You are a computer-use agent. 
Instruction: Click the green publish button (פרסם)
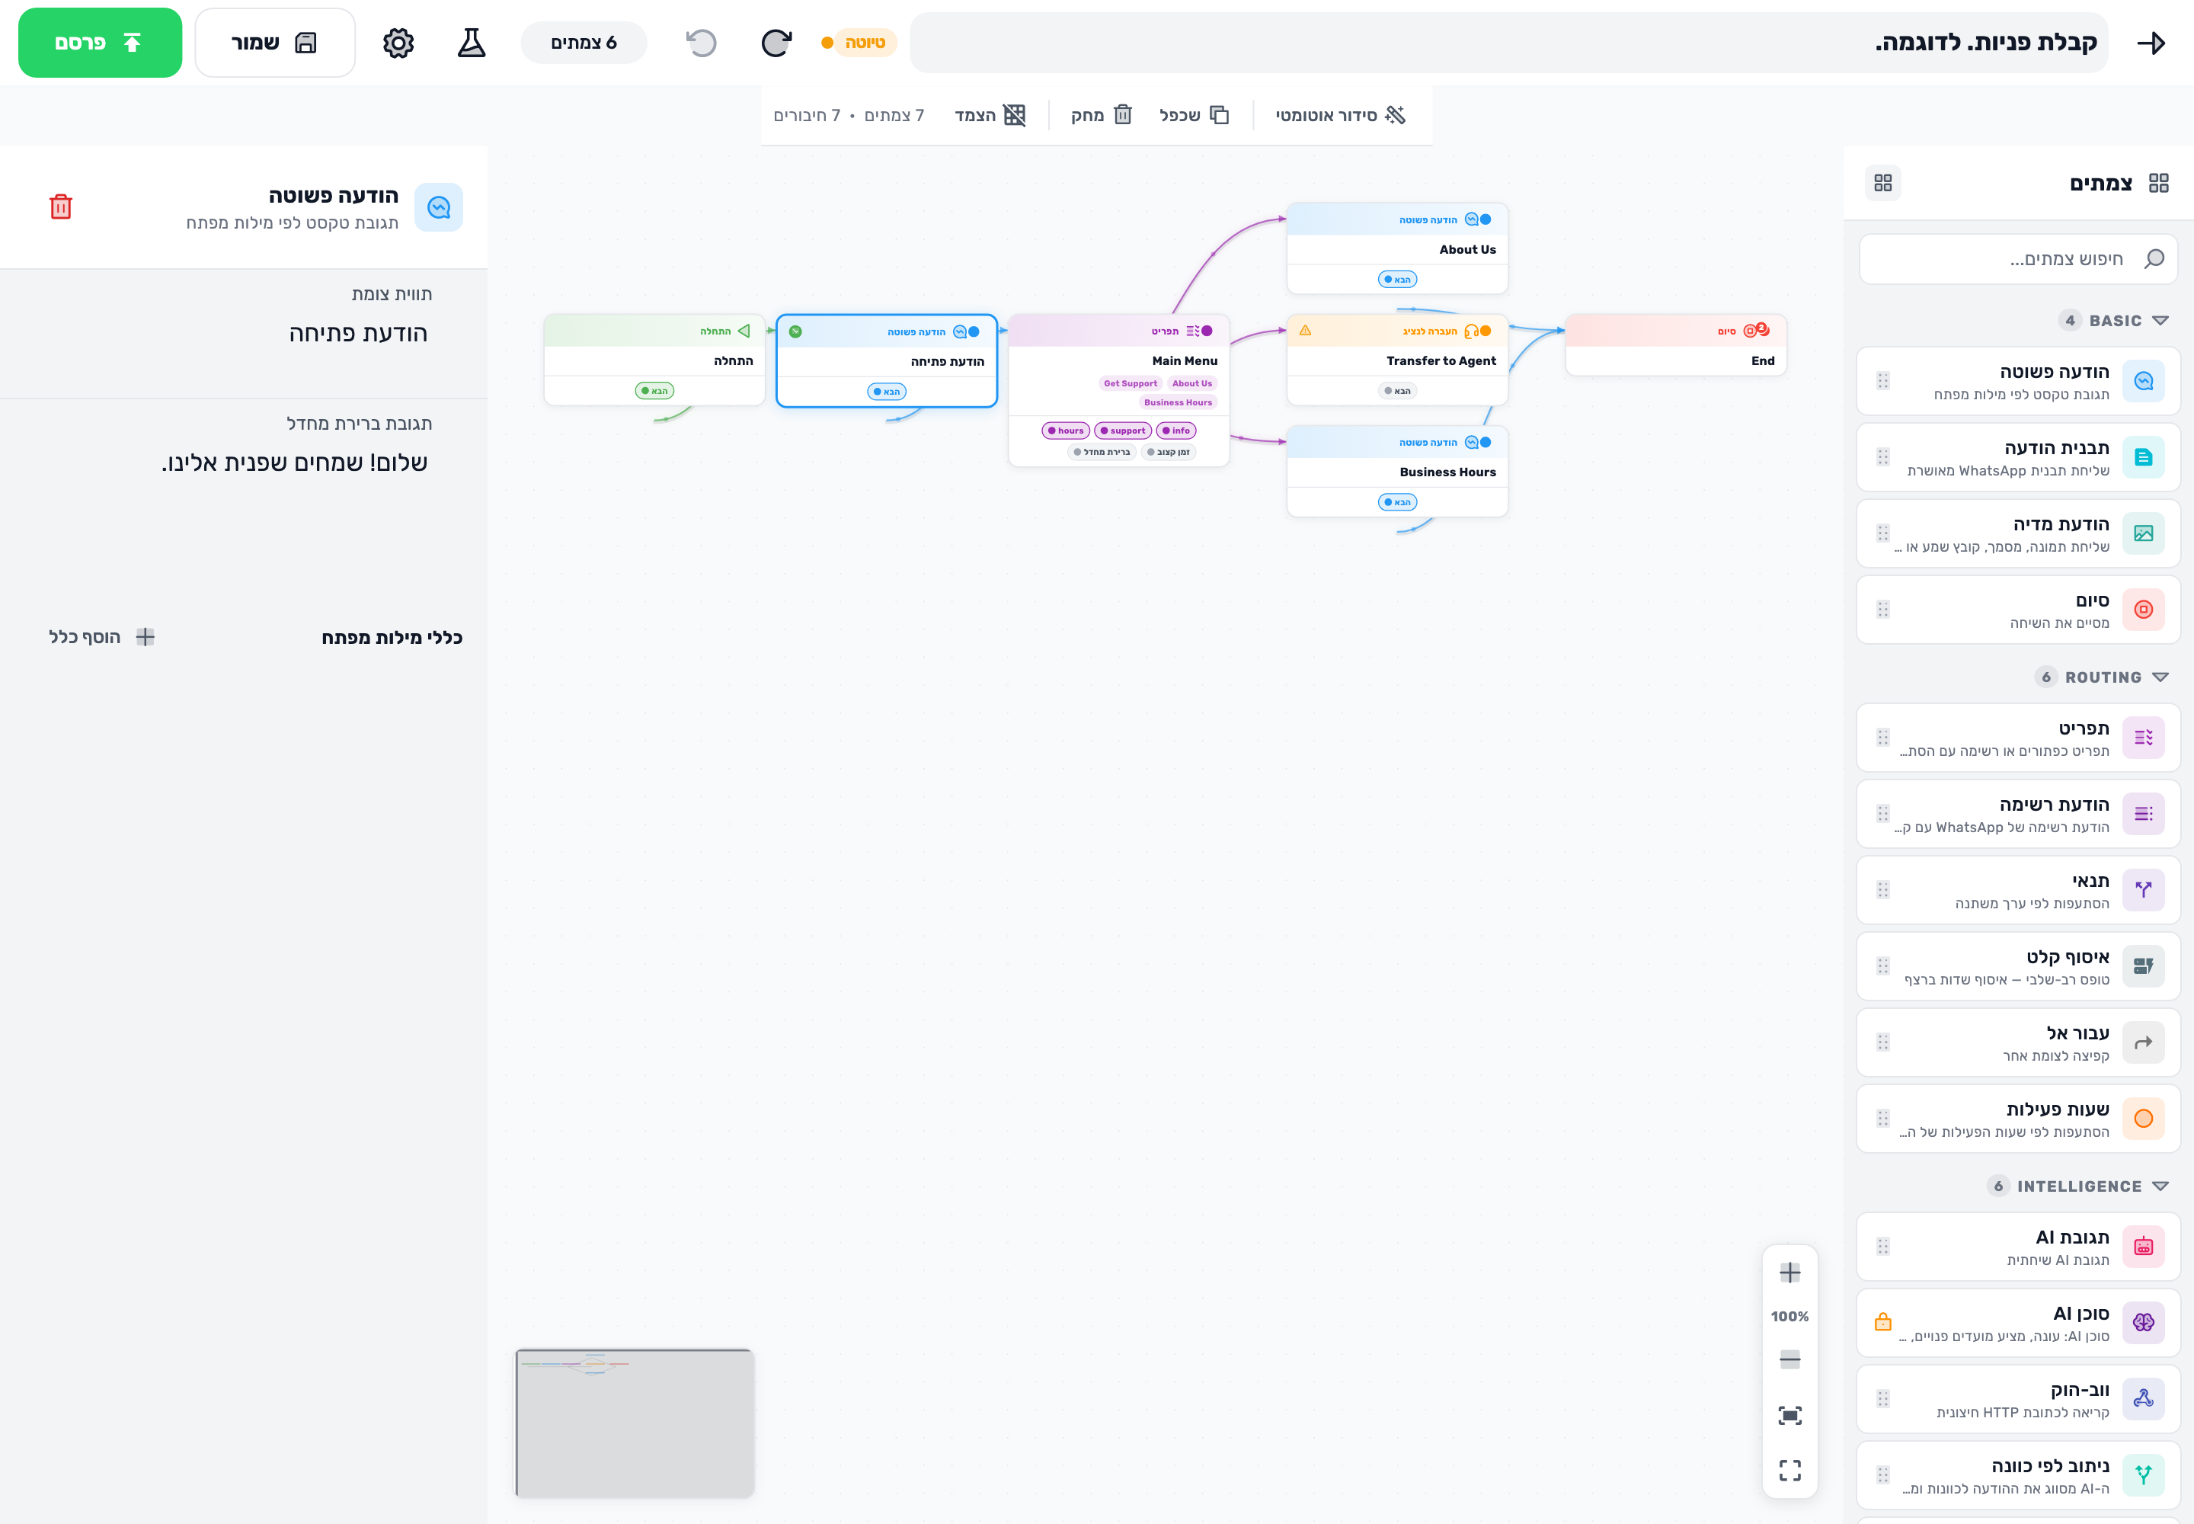click(99, 43)
